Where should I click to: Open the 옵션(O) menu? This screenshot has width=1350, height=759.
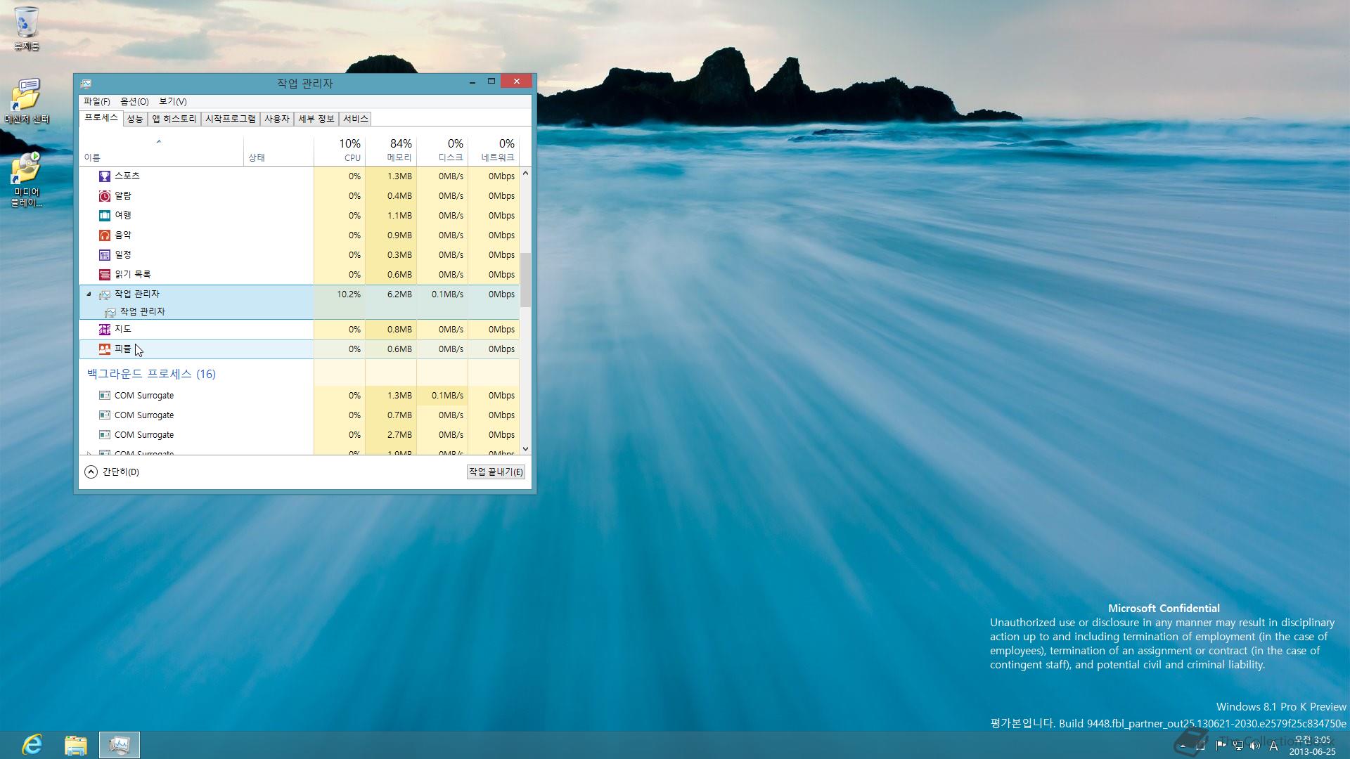point(134,102)
